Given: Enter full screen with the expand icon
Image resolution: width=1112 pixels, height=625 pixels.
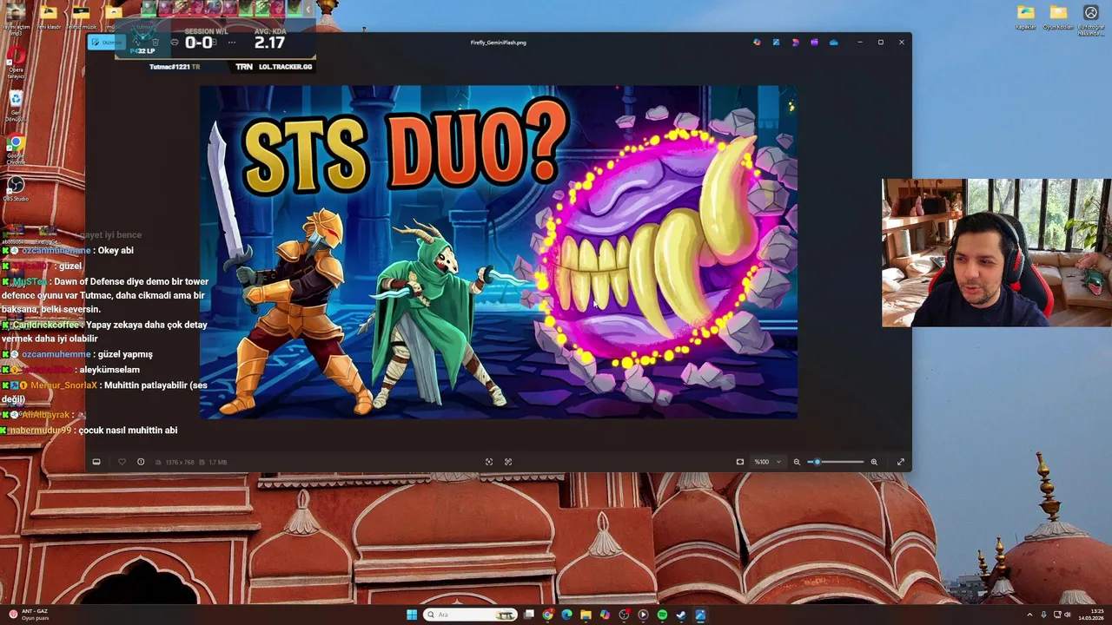Looking at the screenshot, I should click(901, 462).
